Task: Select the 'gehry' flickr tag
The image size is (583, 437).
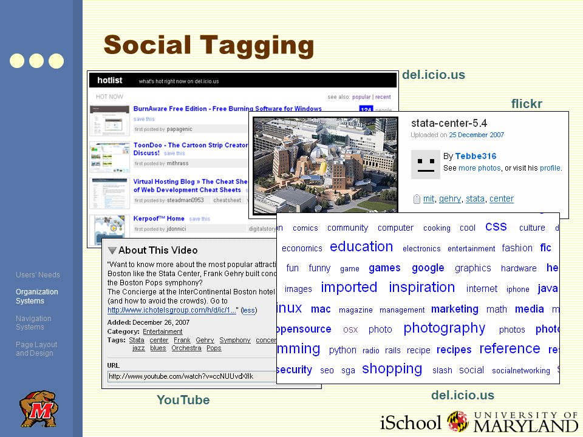Action: coord(450,199)
